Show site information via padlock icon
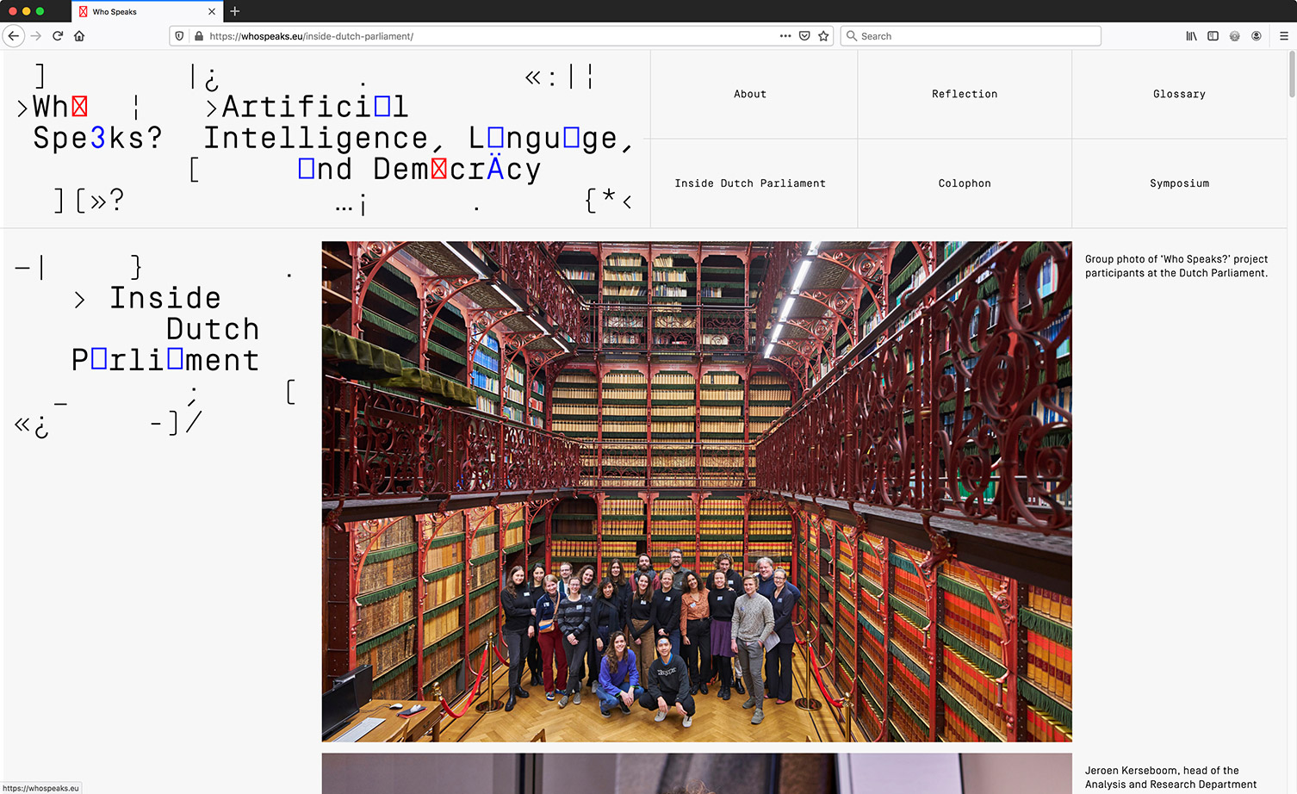 tap(199, 36)
